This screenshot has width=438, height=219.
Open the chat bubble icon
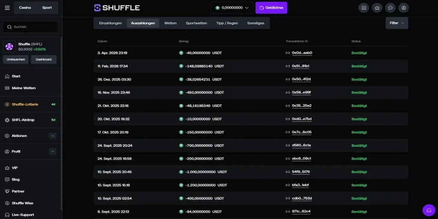tap(390, 8)
